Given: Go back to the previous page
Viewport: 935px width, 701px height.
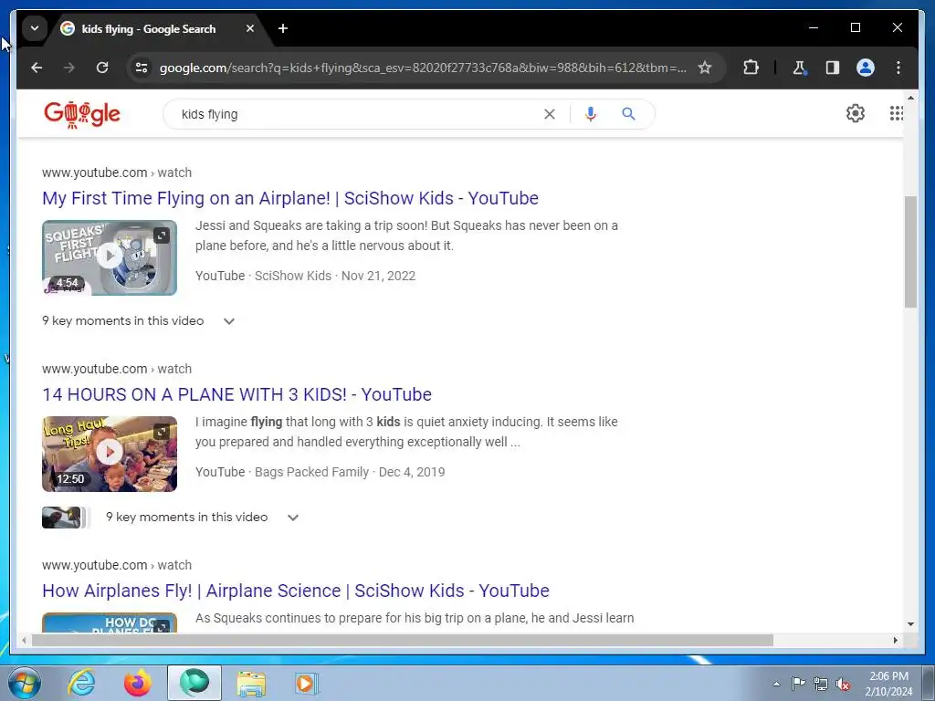Looking at the screenshot, I should pos(37,68).
